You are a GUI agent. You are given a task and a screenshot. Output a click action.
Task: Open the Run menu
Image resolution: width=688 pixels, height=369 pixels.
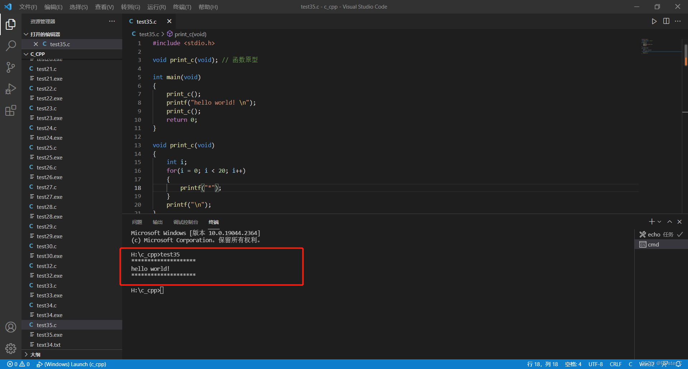pos(157,7)
